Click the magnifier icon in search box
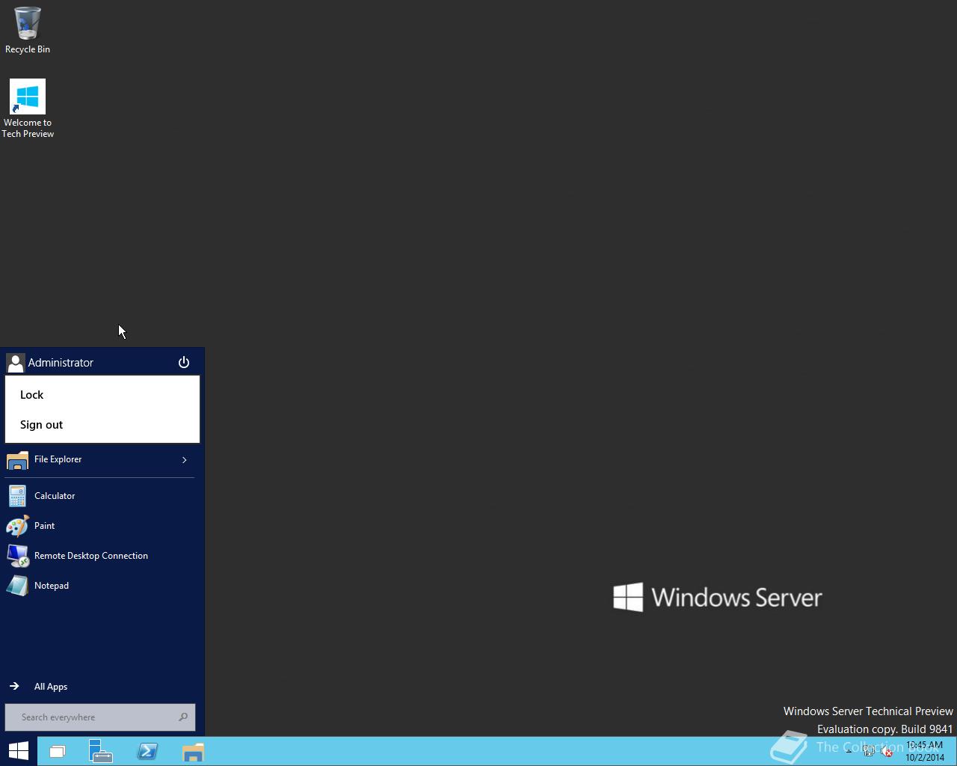The height and width of the screenshot is (766, 957). (183, 717)
